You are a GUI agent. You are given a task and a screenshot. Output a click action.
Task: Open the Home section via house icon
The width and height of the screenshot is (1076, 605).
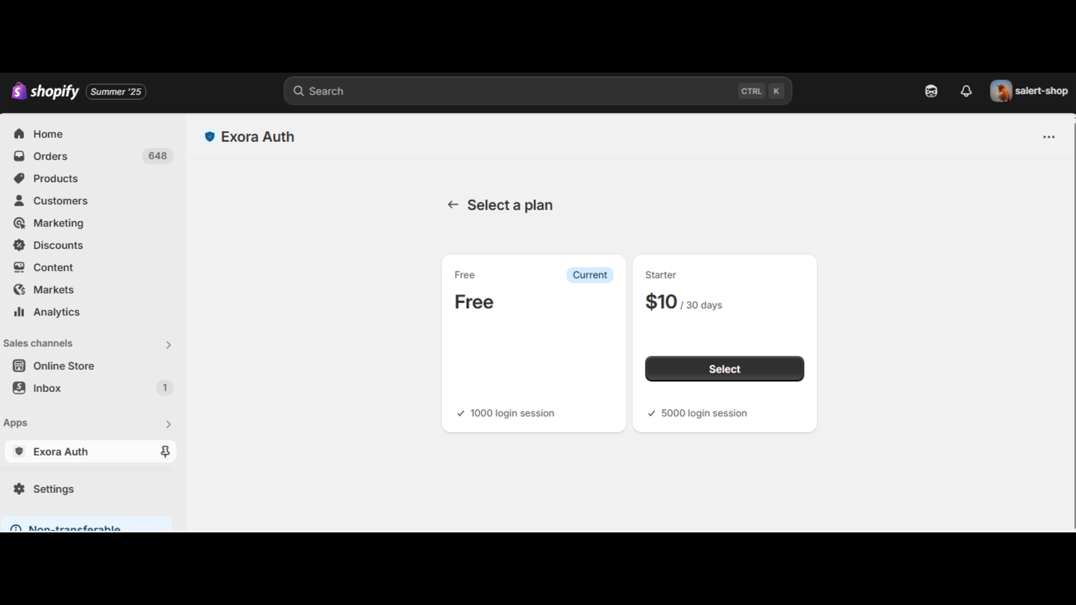(19, 134)
